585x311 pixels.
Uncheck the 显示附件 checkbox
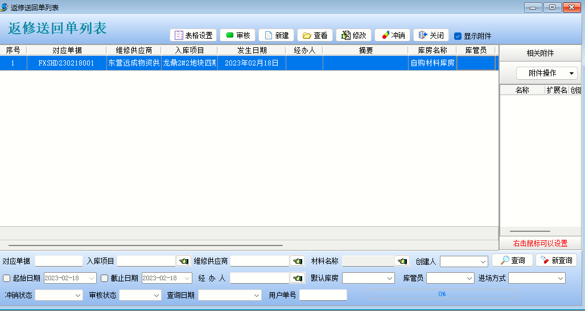[458, 36]
